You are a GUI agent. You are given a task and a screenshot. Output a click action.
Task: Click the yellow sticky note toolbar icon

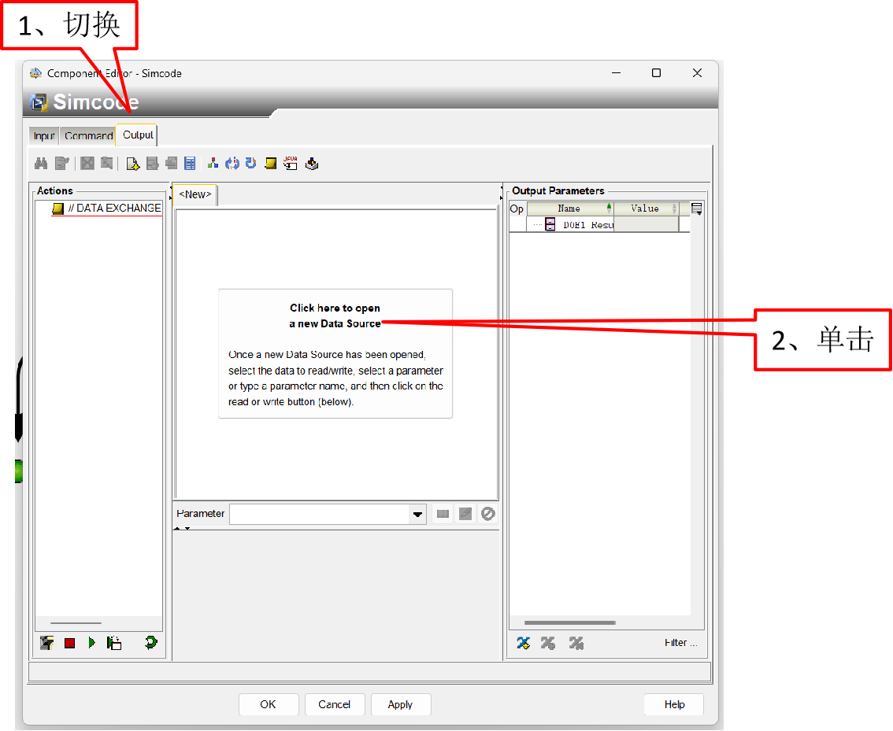click(x=271, y=164)
